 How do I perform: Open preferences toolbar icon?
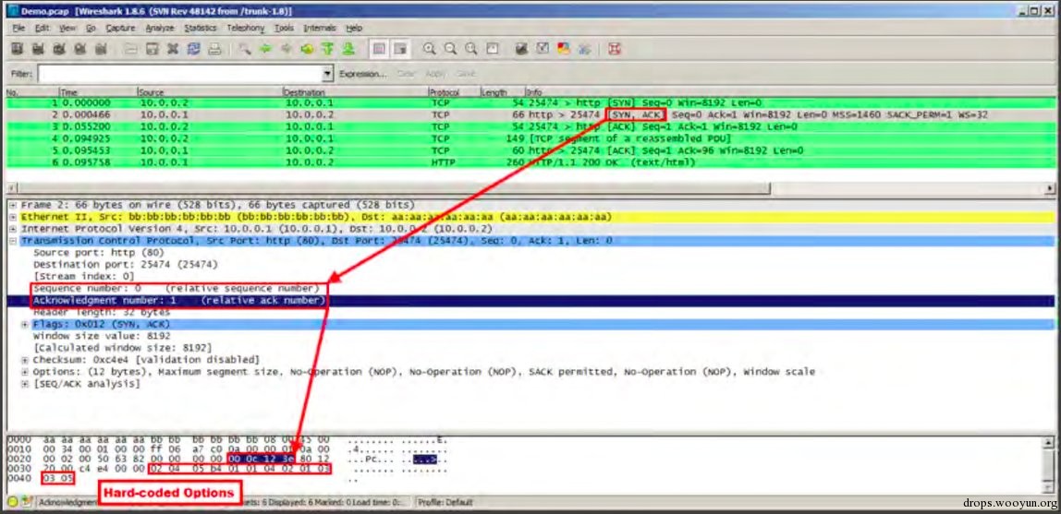point(585,49)
